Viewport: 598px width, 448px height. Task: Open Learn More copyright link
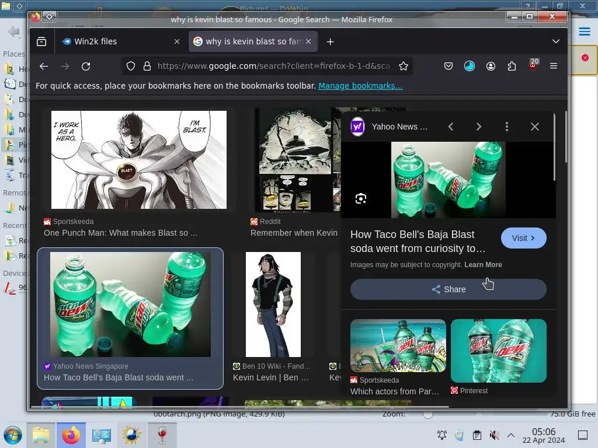tap(483, 265)
